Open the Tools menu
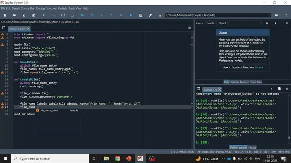 (x=71, y=8)
